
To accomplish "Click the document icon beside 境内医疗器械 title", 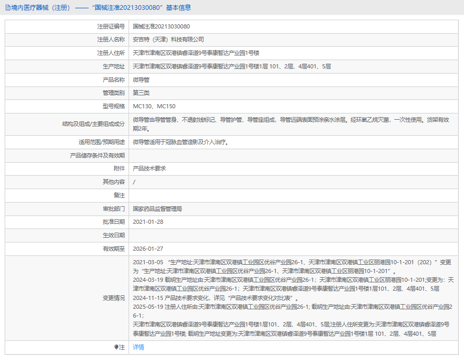I will [x=7, y=7].
